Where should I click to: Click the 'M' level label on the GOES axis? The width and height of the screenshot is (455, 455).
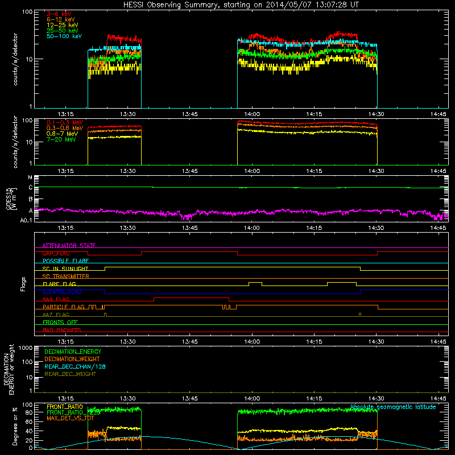coord(30,177)
